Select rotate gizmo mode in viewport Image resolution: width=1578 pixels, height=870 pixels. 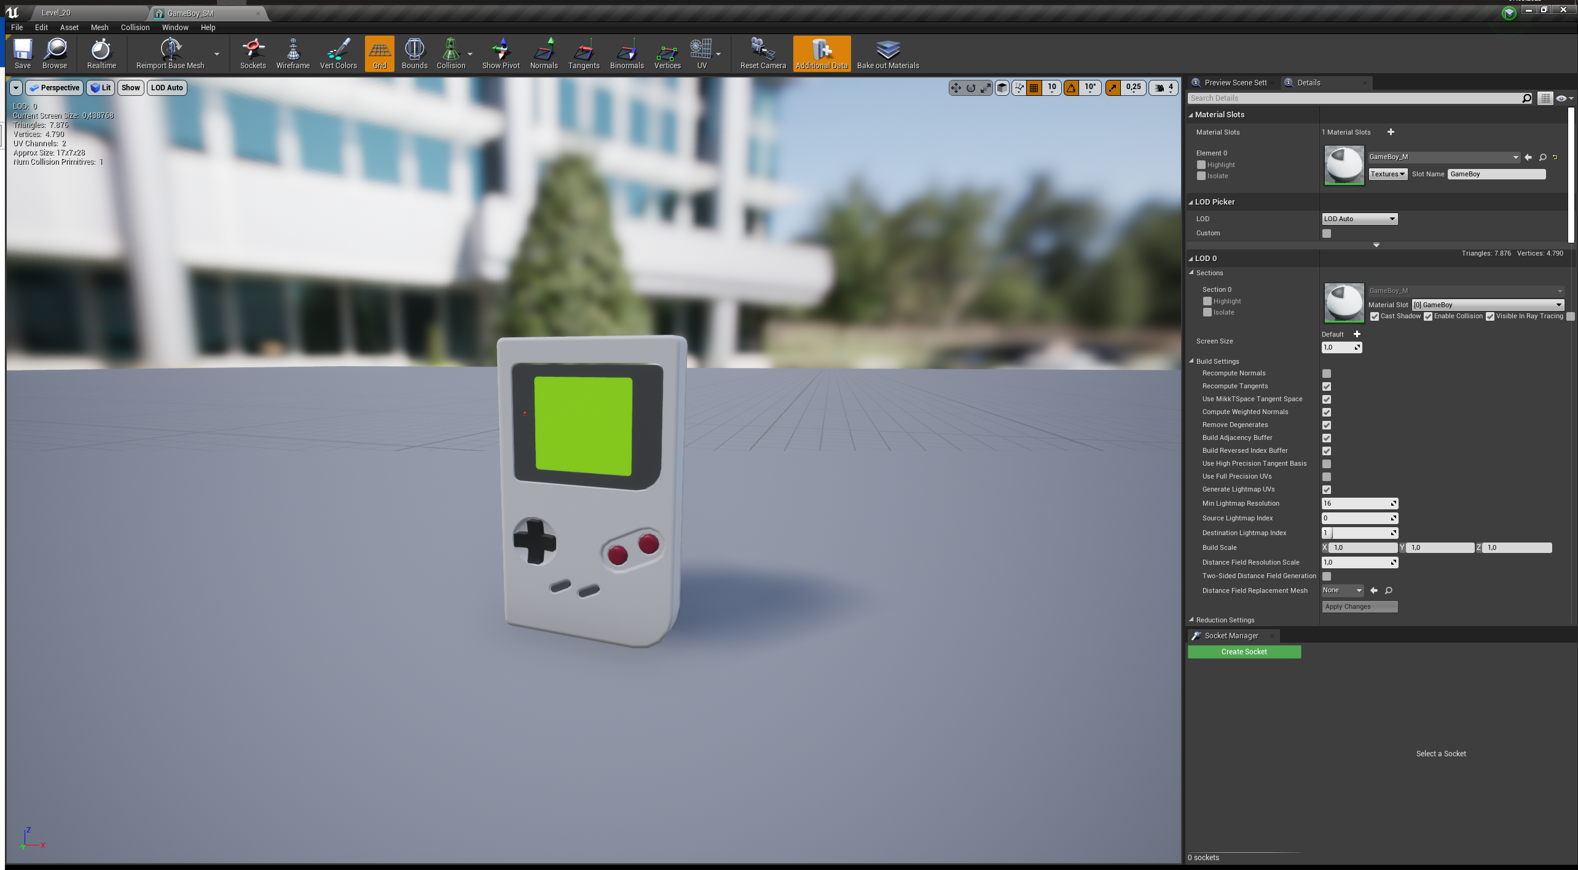point(971,88)
